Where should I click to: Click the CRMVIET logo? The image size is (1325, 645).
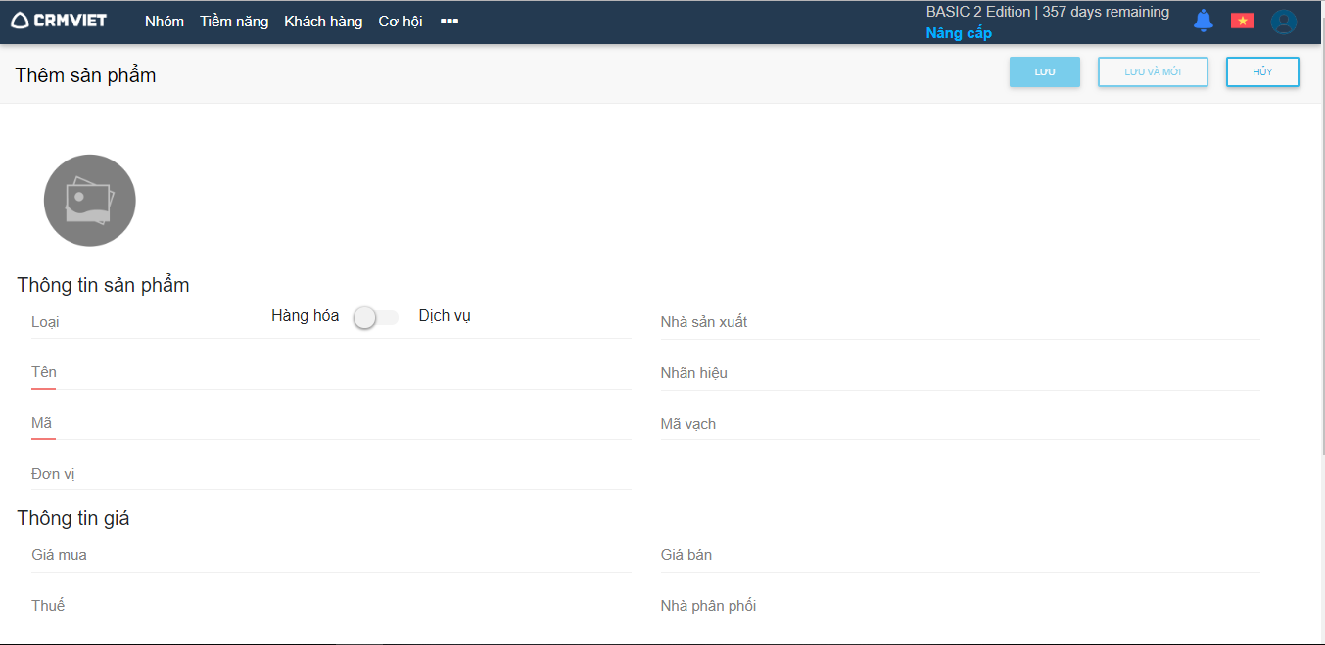click(x=59, y=21)
